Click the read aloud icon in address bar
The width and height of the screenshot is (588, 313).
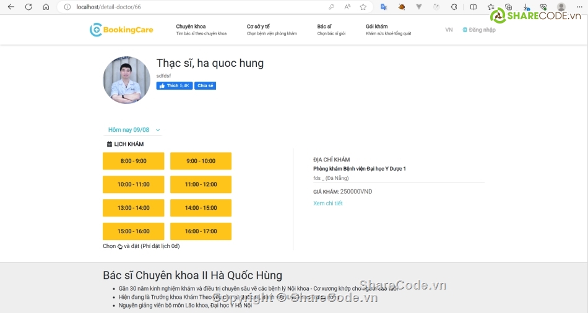click(347, 7)
